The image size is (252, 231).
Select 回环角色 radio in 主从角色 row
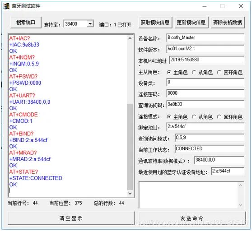pos(219,73)
